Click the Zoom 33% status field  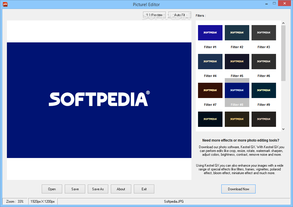tap(15, 202)
